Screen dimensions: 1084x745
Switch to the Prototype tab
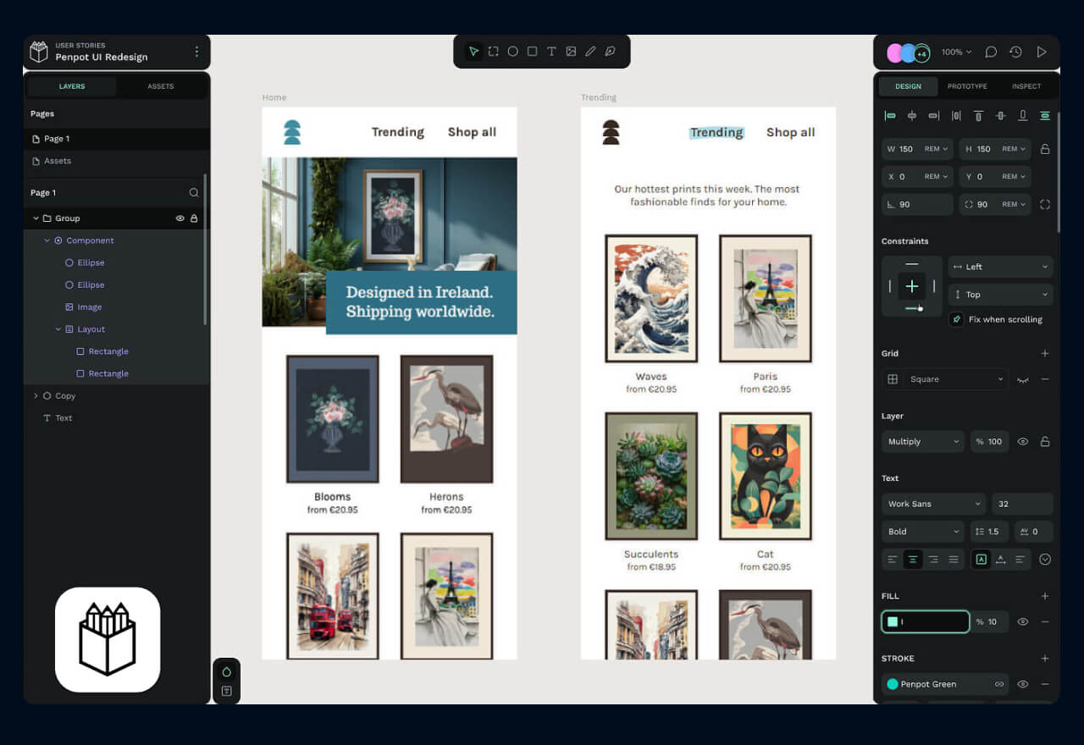[967, 86]
